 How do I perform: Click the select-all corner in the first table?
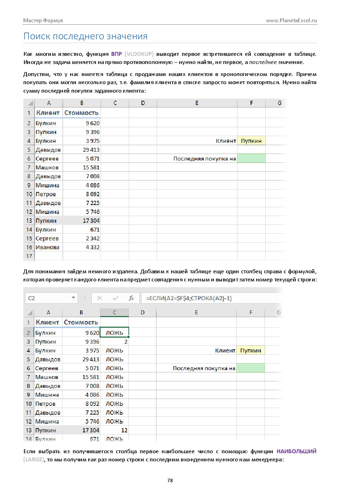(29, 103)
